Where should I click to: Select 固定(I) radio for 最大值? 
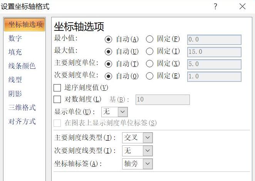[x=149, y=51]
